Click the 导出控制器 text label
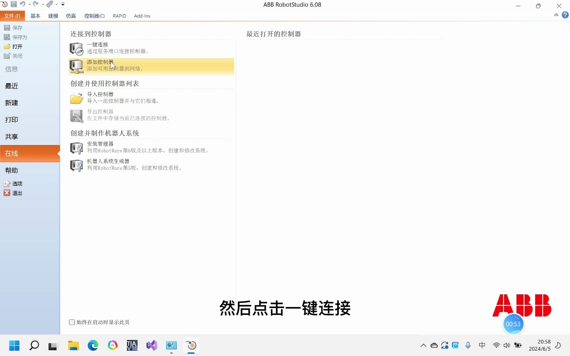 click(100, 111)
